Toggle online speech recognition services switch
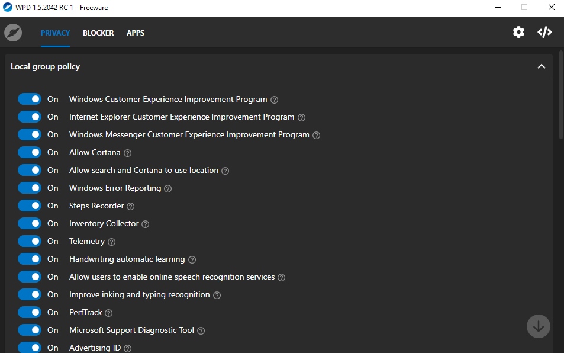The image size is (564, 353). (30, 277)
